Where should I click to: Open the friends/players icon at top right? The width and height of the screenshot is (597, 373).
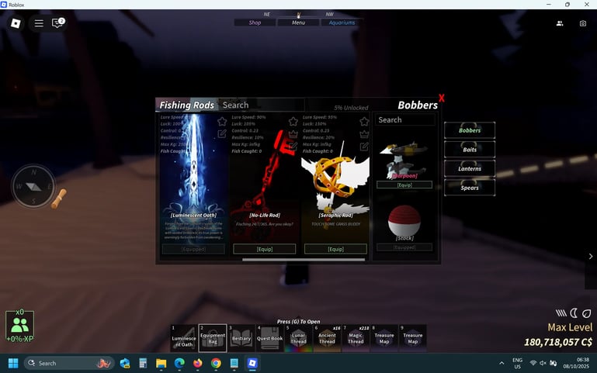(x=559, y=23)
